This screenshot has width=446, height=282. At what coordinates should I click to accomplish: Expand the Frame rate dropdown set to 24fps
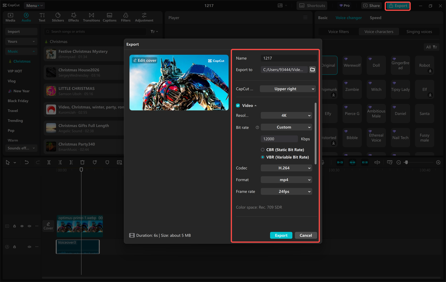pyautogui.click(x=286, y=191)
